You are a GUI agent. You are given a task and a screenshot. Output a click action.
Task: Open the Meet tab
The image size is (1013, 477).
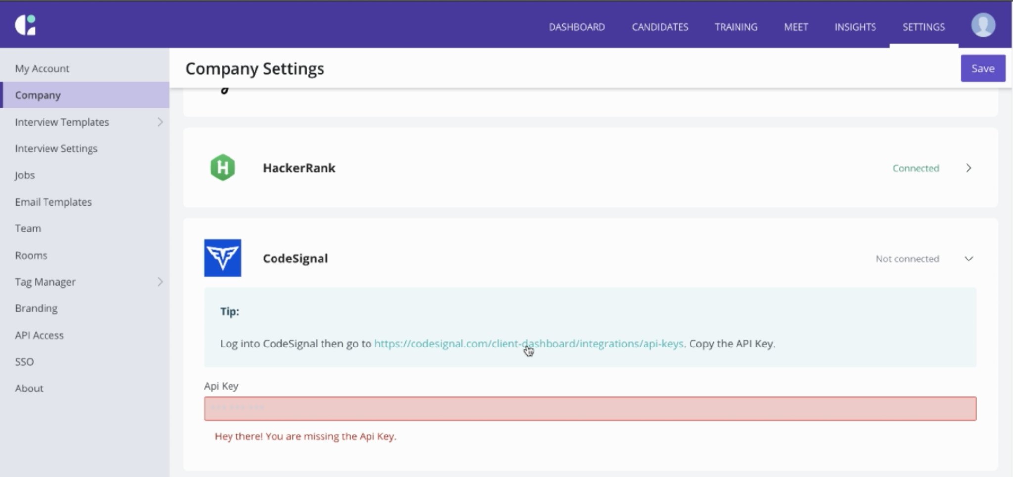click(x=796, y=27)
